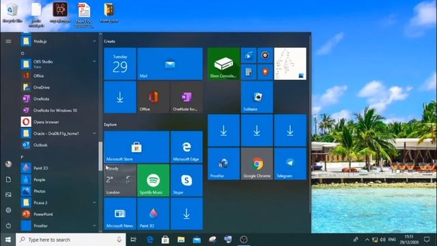This screenshot has width=437, height=246.
Task: Click the user account avatar in Start rail
Action: pos(8,164)
